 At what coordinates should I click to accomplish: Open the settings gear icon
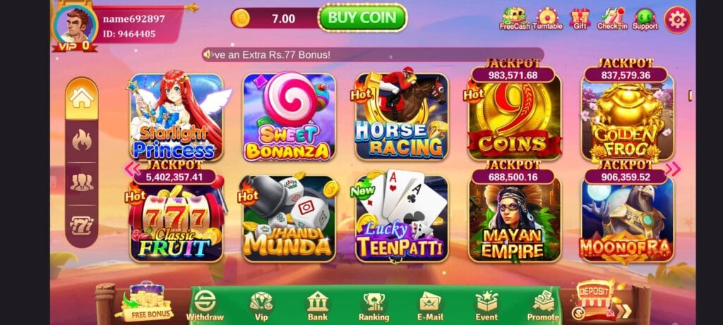(x=677, y=20)
